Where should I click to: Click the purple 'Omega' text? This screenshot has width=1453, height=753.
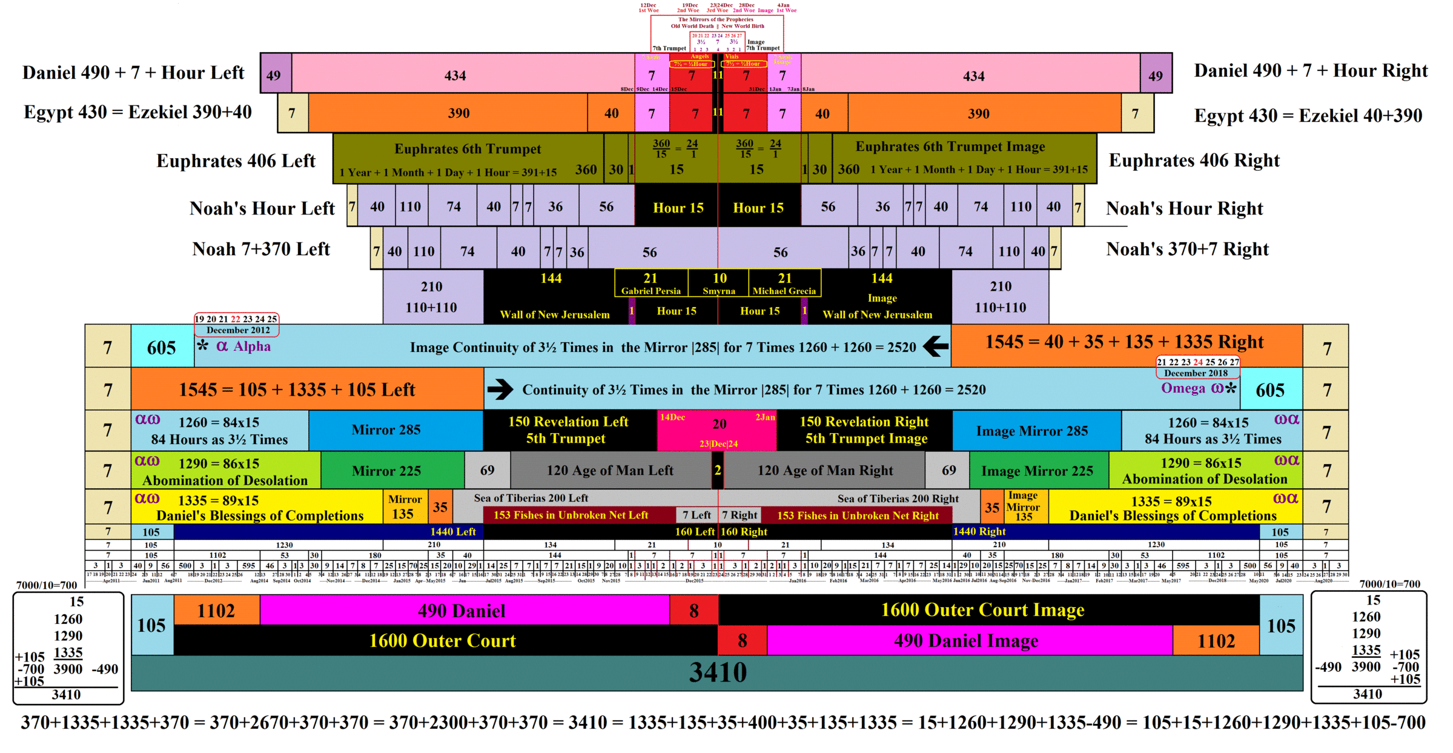point(1183,388)
